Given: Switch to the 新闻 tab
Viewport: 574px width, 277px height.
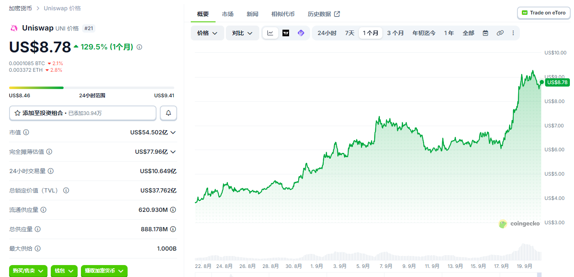Looking at the screenshot, I should [x=252, y=14].
